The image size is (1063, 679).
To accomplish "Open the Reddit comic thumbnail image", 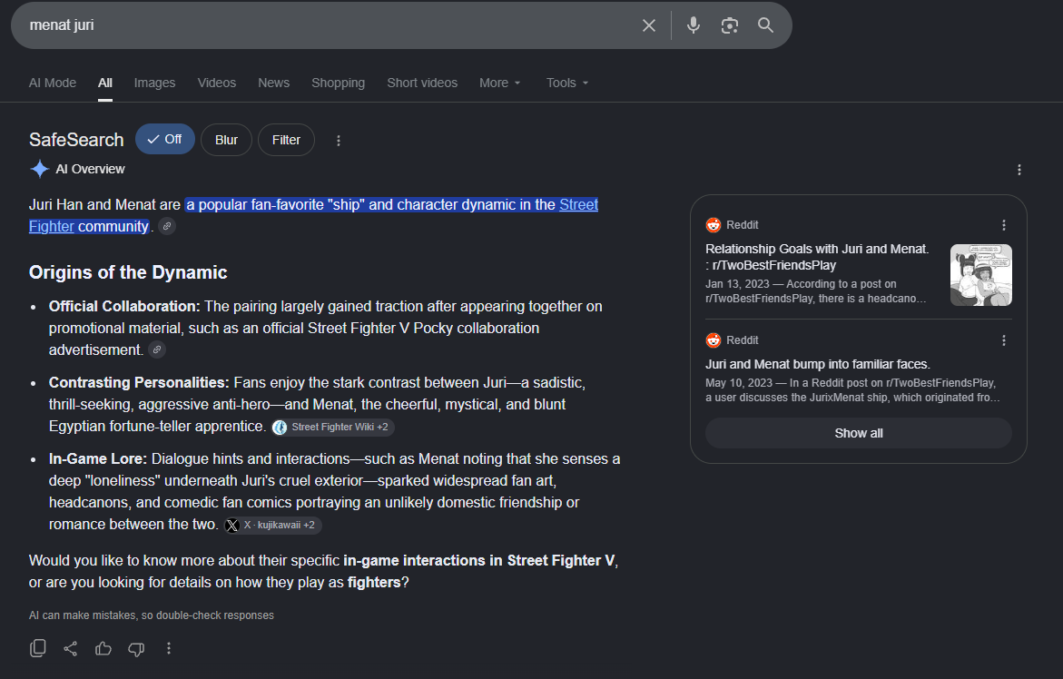I will coord(981,275).
